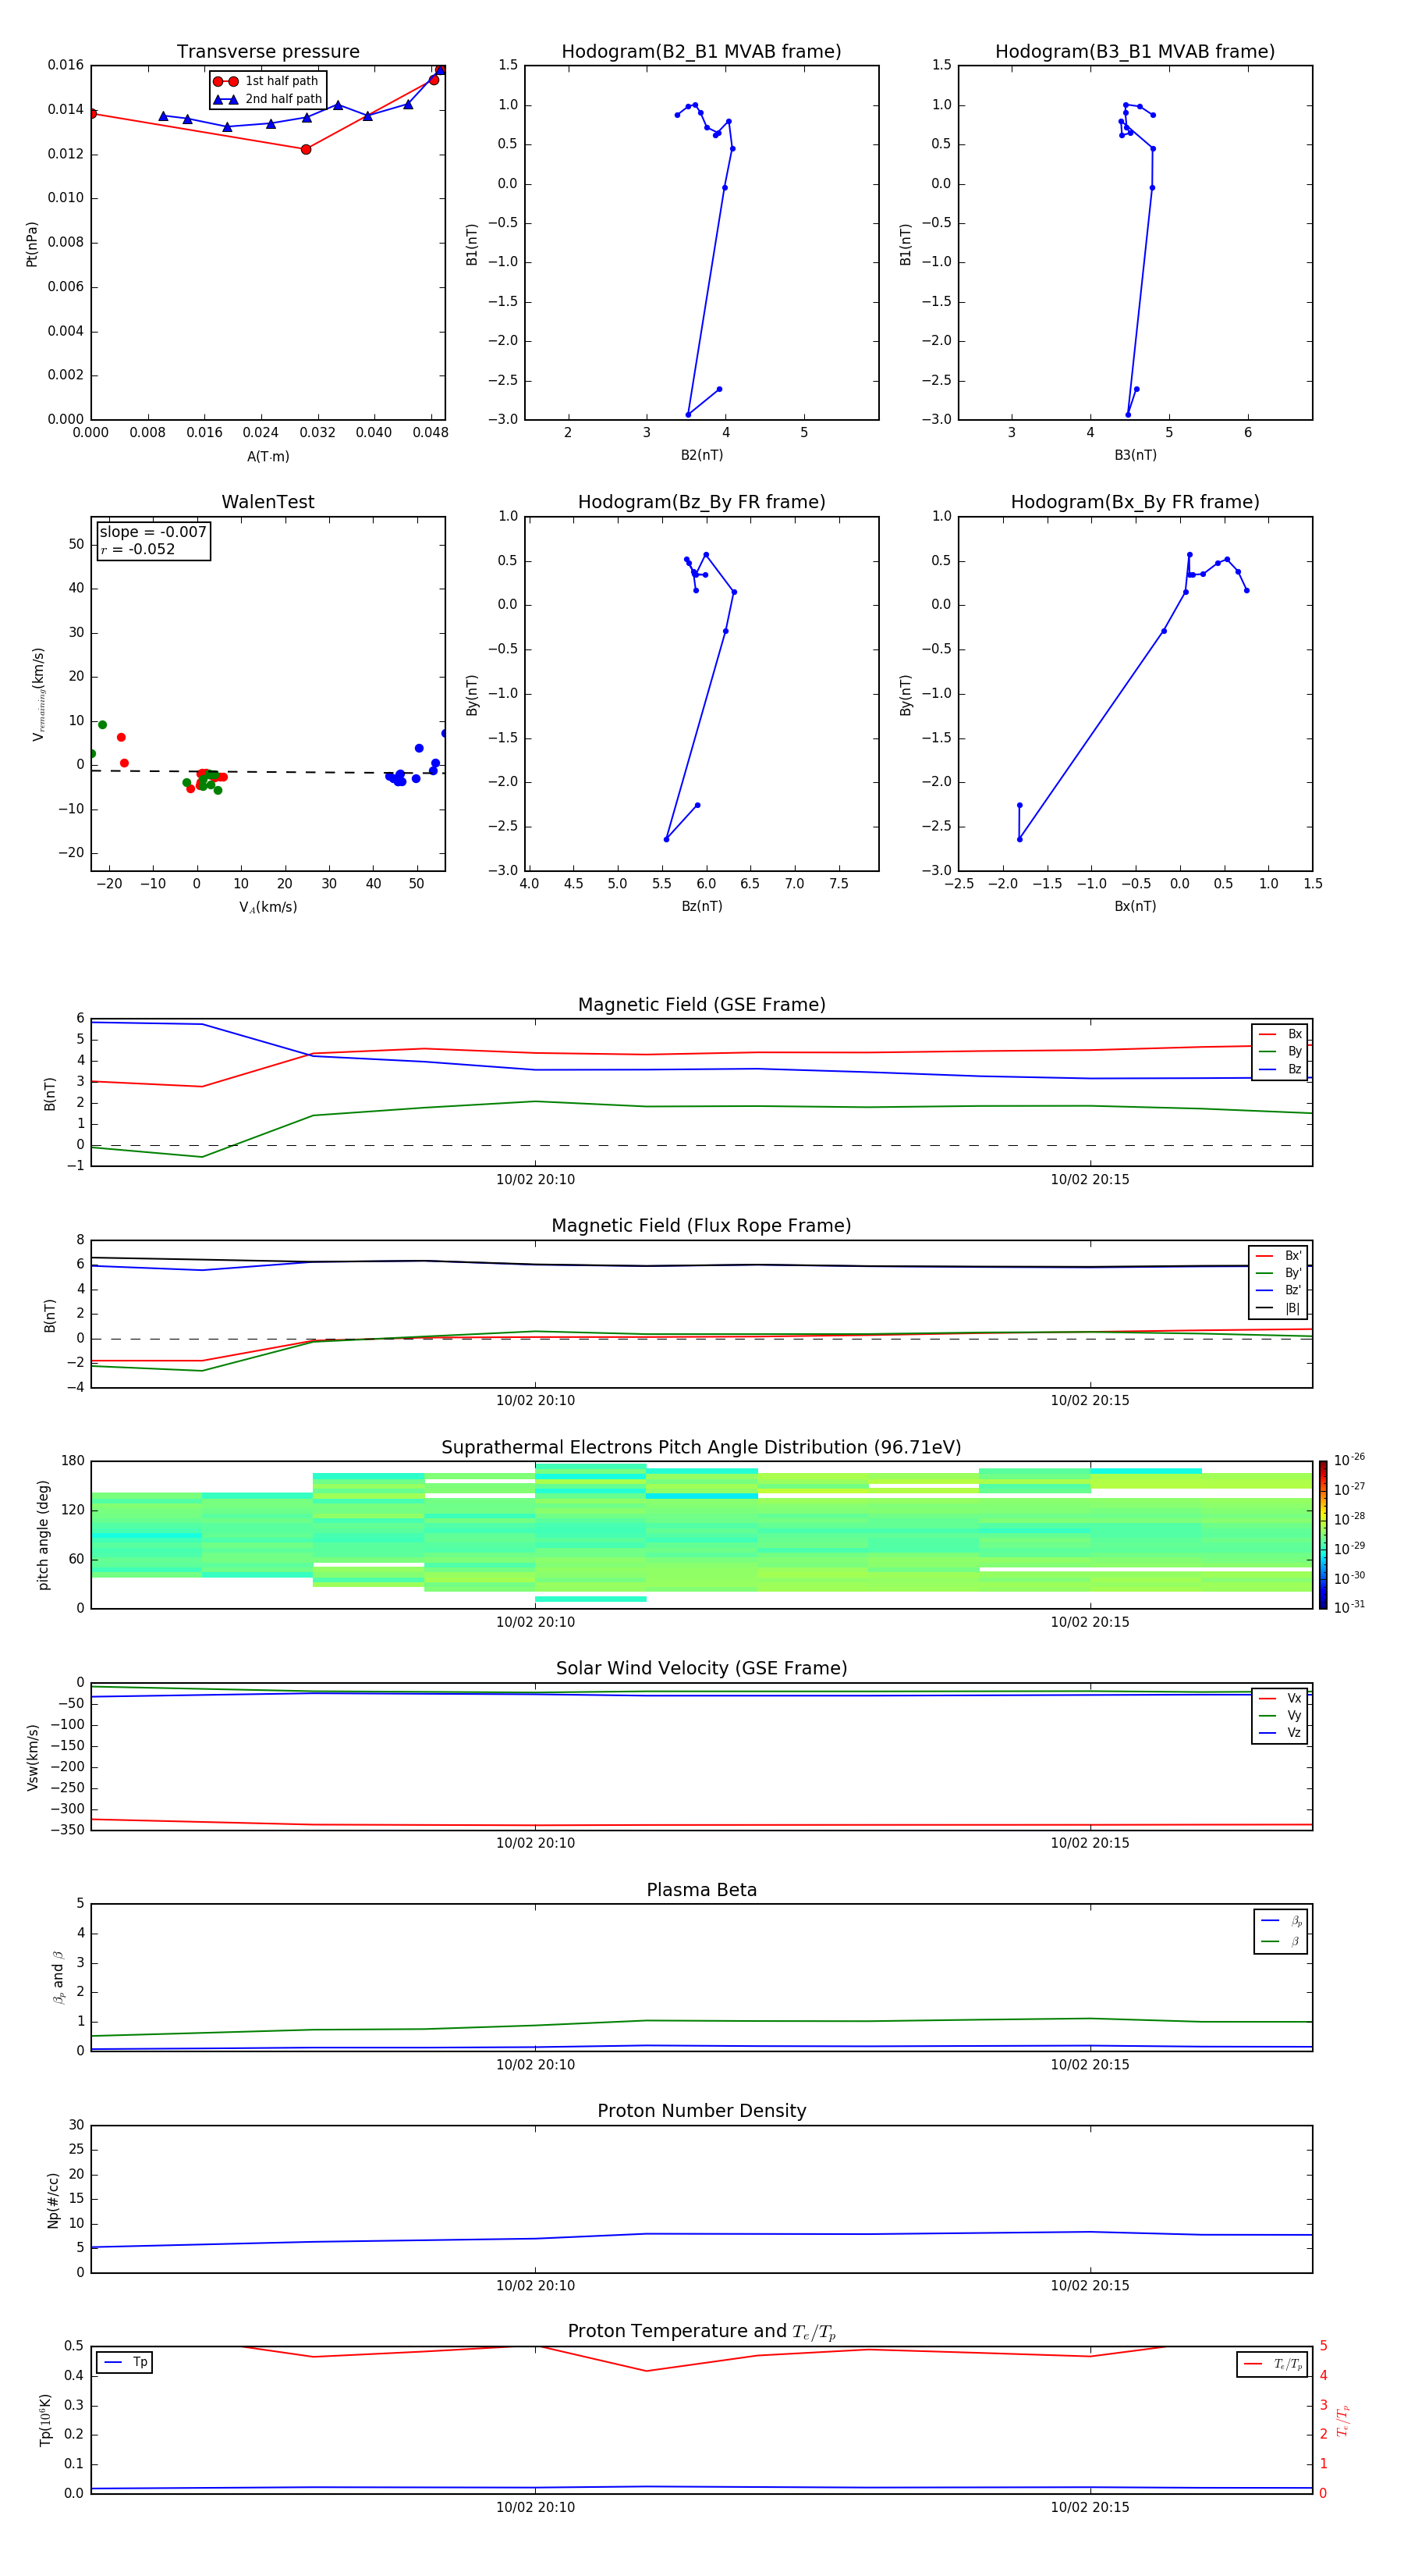Image resolution: width=1404 pixels, height=2576 pixels.
Task: Click the "slope = -0.007" annotation
Action: point(153,532)
